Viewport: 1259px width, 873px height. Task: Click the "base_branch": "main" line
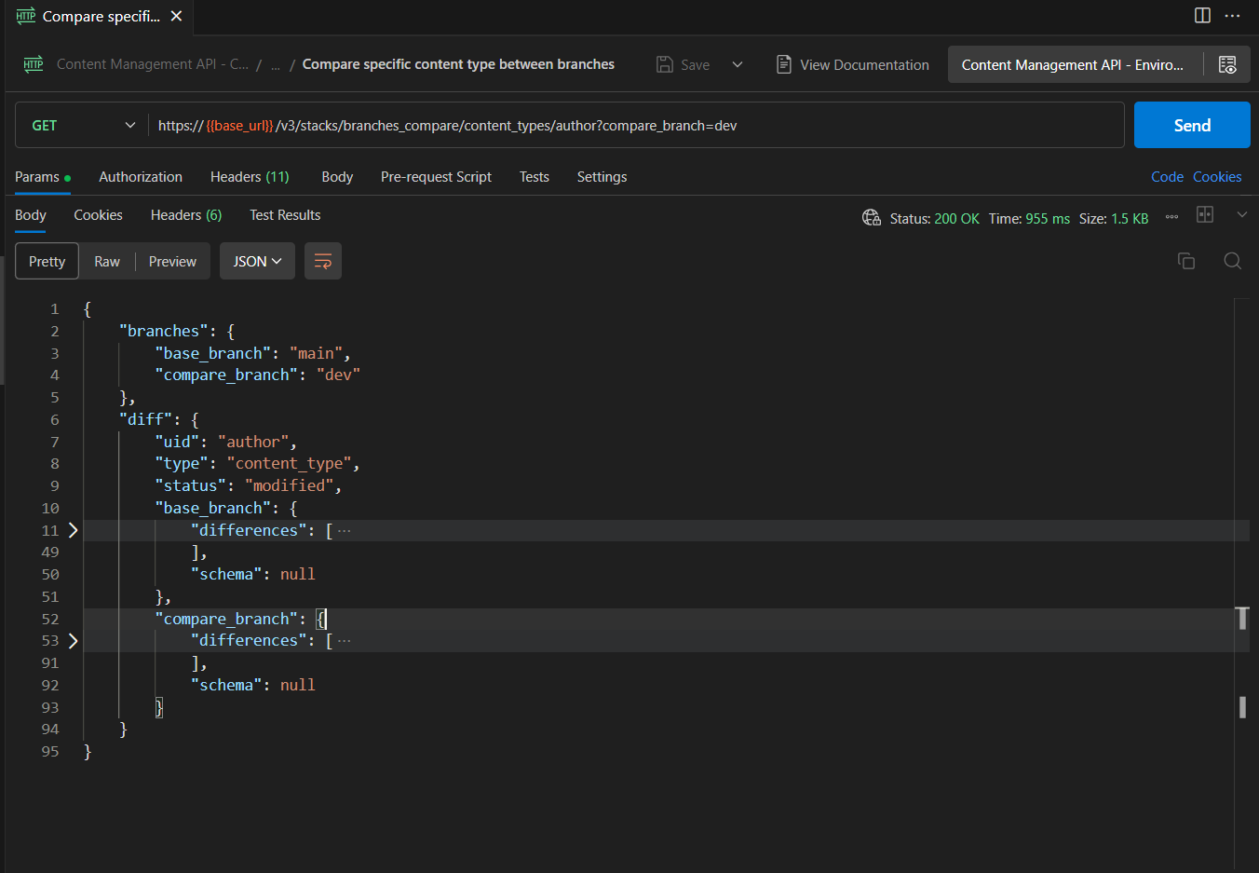[252, 353]
